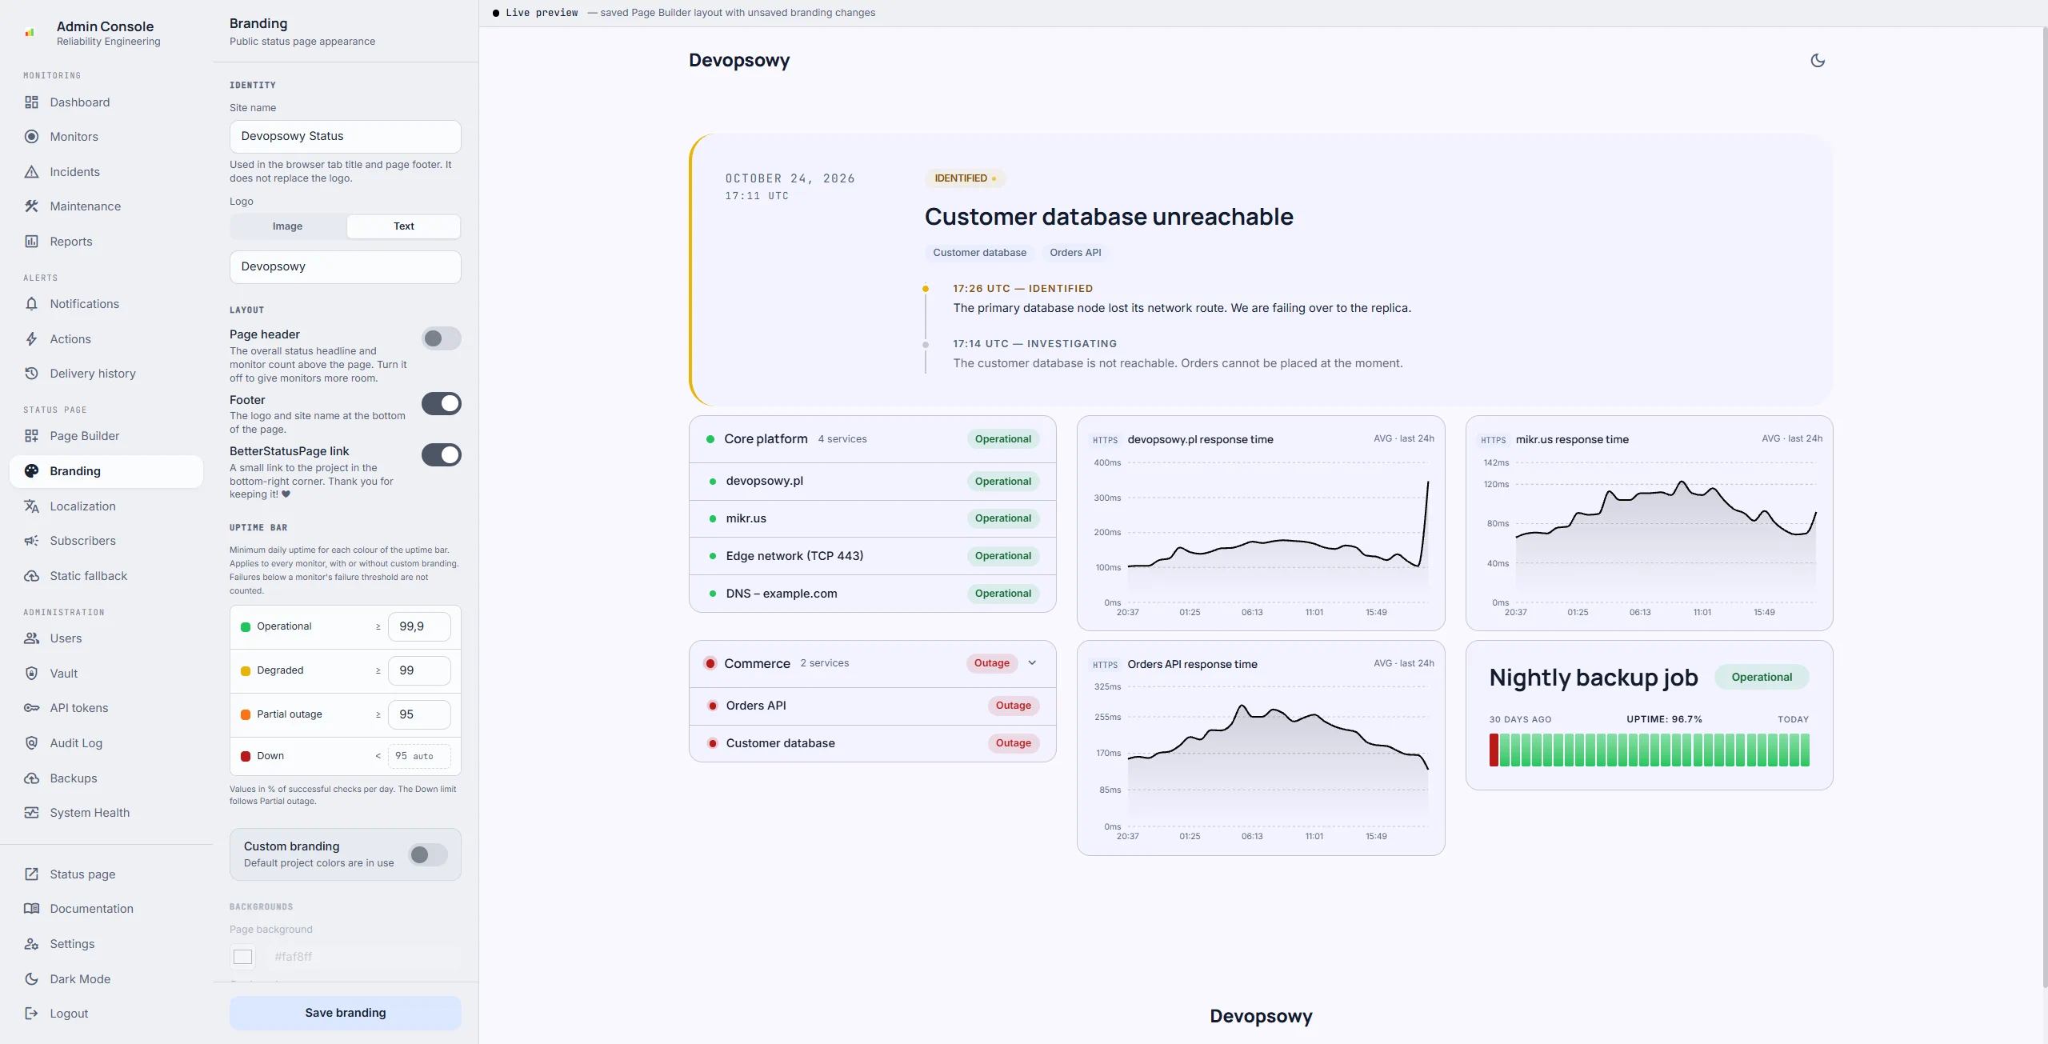Click the Backups cloud icon
Screen dimensions: 2048x1044
tap(31, 778)
